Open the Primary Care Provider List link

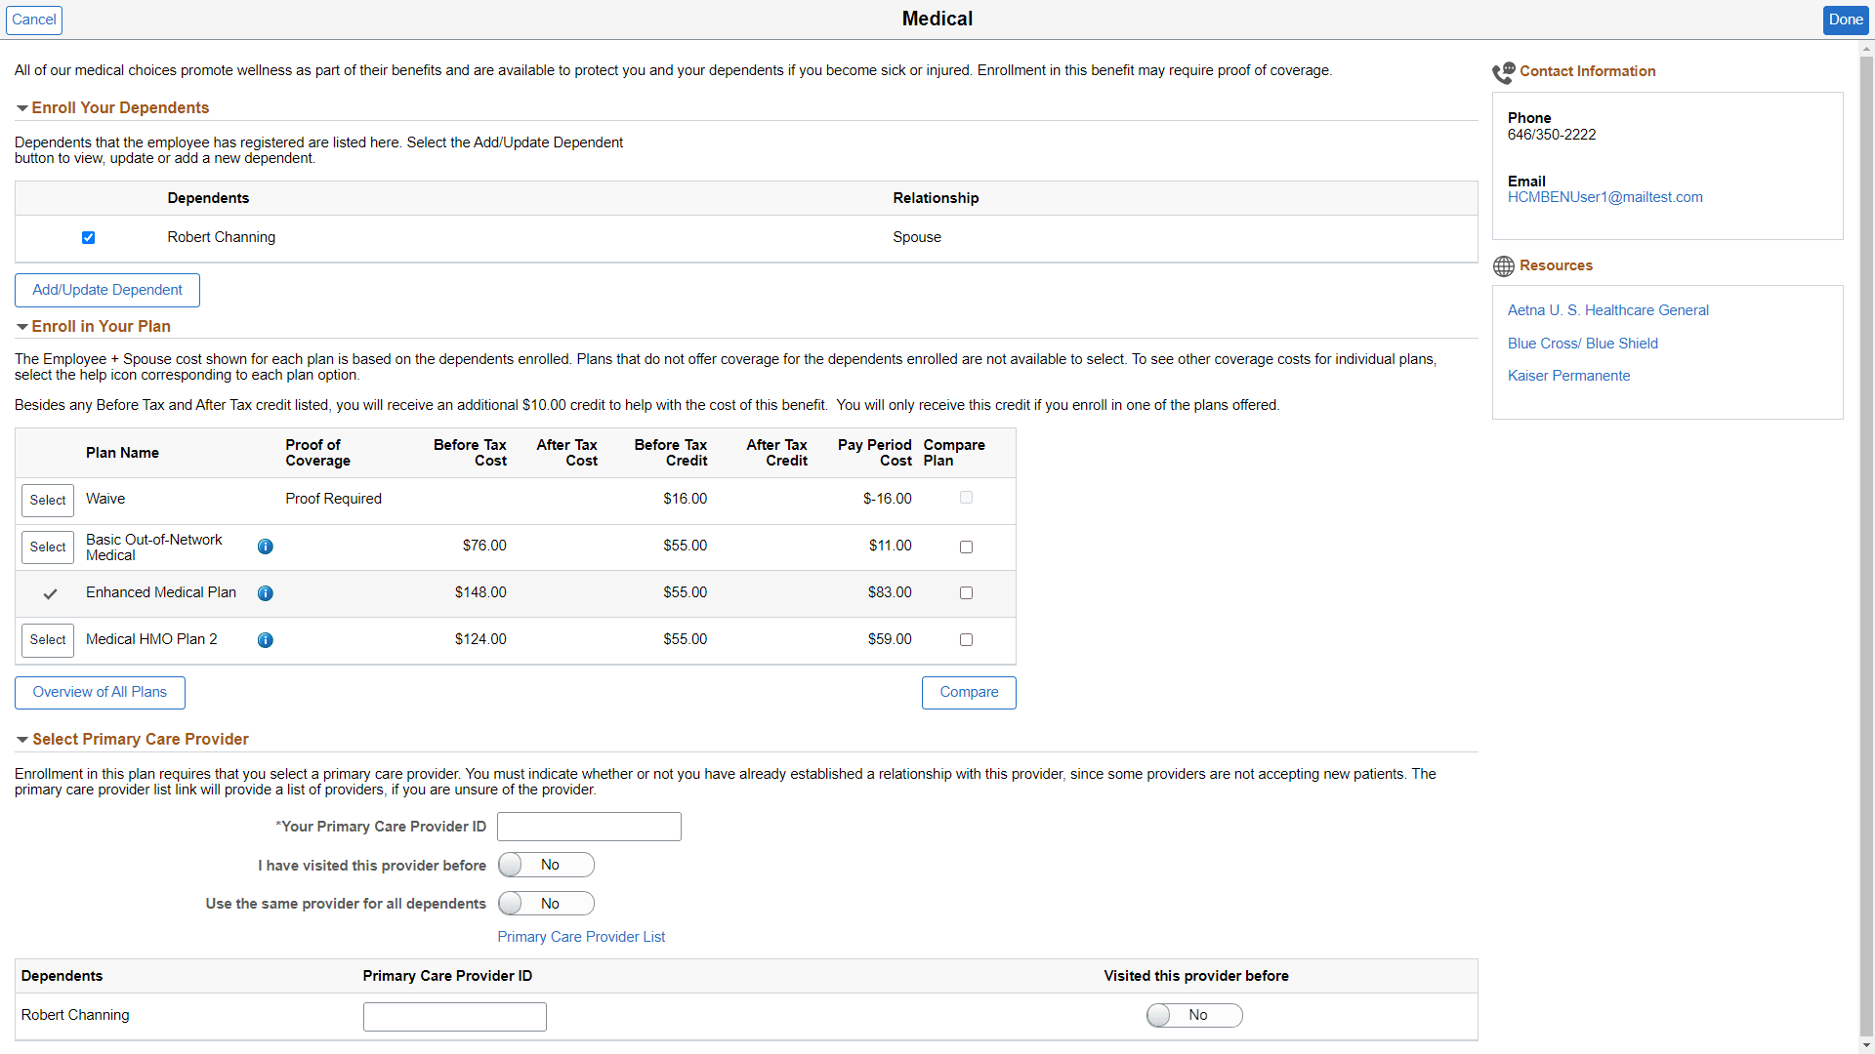(581, 937)
